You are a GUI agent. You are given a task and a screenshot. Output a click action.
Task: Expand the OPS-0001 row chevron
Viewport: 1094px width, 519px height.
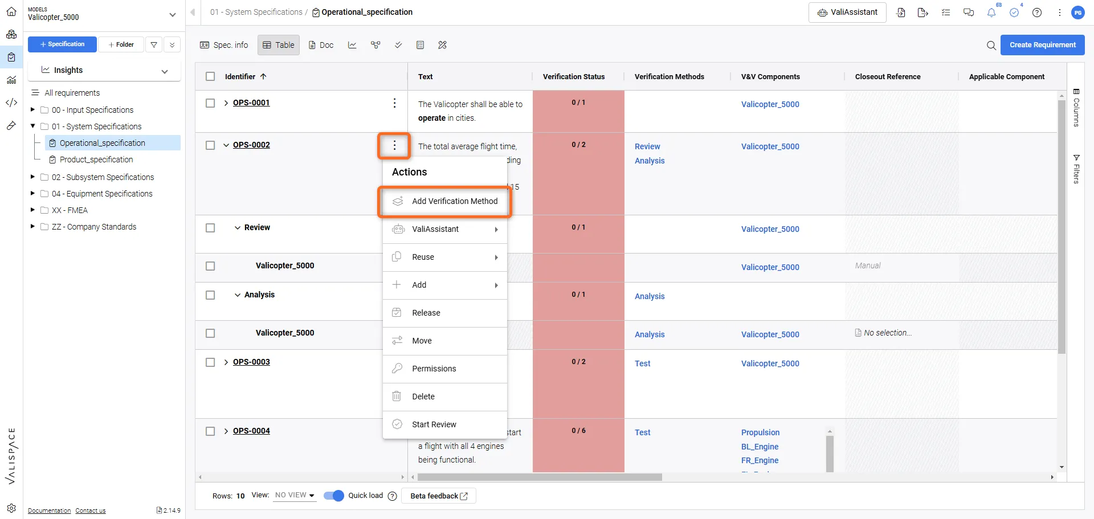(226, 103)
